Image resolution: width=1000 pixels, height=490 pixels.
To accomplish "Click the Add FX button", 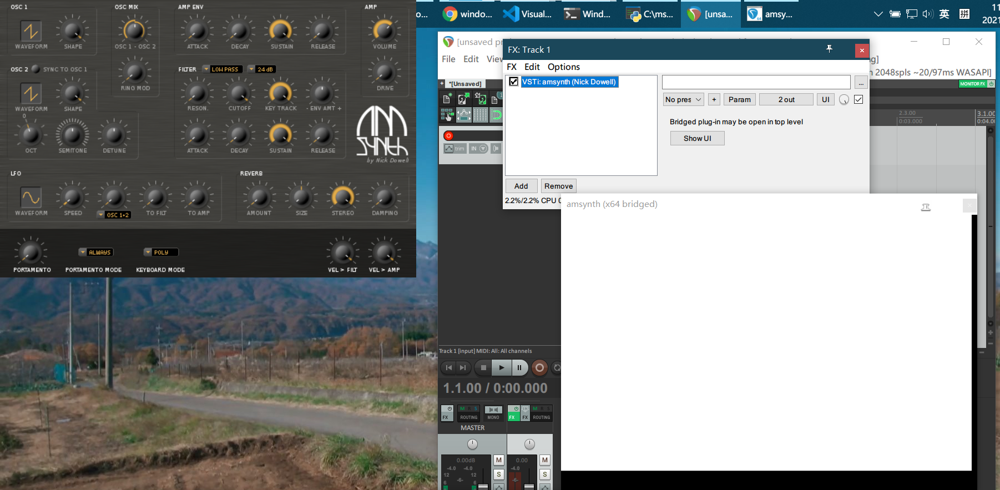I will [x=521, y=186].
